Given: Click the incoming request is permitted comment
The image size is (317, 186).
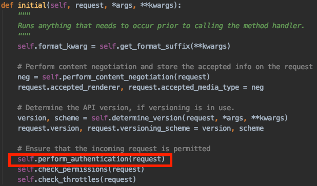Looking at the screenshot, I should pyautogui.click(x=114, y=149).
